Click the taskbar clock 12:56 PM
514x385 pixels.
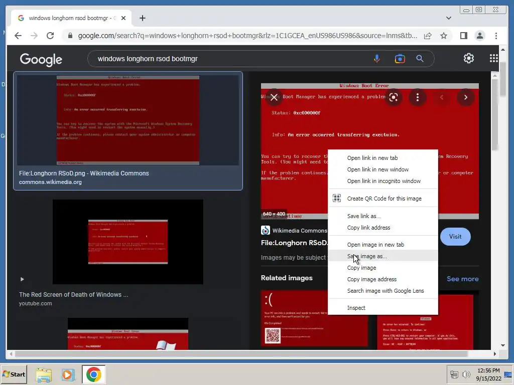pos(488,370)
